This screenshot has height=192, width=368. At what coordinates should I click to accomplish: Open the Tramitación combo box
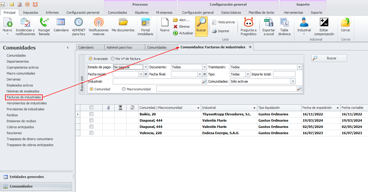coord(299,67)
